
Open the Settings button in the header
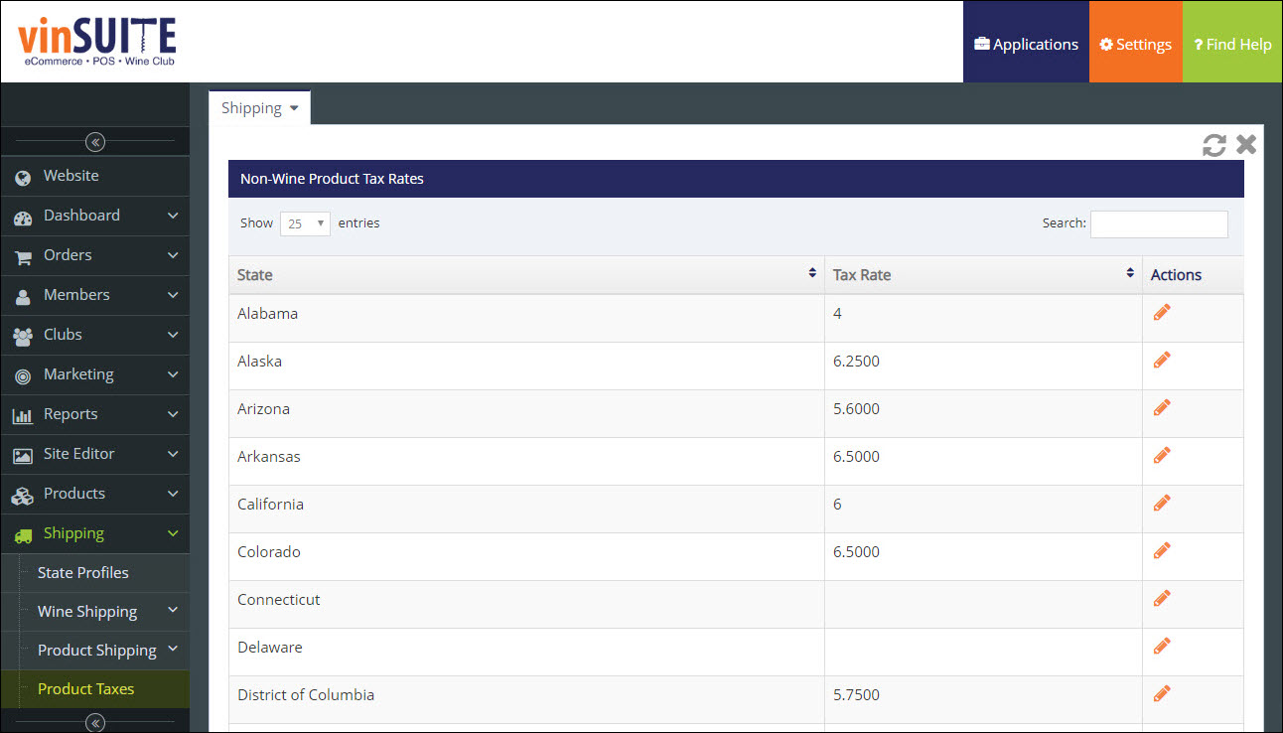pos(1135,44)
